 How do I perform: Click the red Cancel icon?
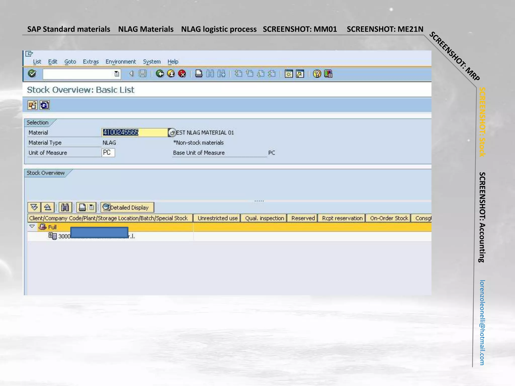coord(182,74)
